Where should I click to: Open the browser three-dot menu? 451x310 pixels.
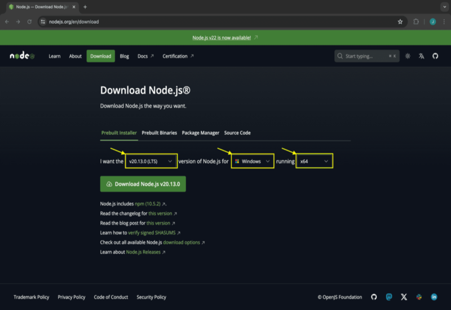coord(444,21)
